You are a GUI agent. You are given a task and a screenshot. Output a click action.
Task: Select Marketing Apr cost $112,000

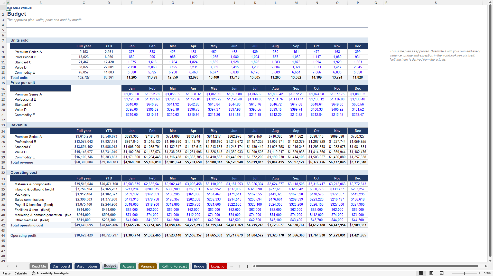click(193, 215)
